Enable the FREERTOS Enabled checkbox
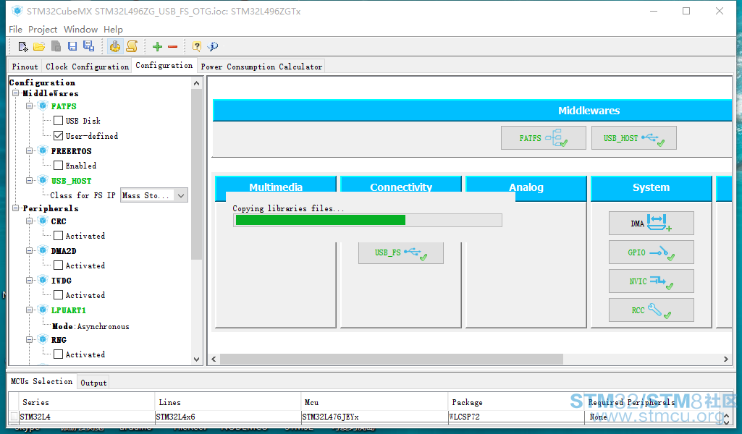Image resolution: width=742 pixels, height=434 pixels. point(58,166)
